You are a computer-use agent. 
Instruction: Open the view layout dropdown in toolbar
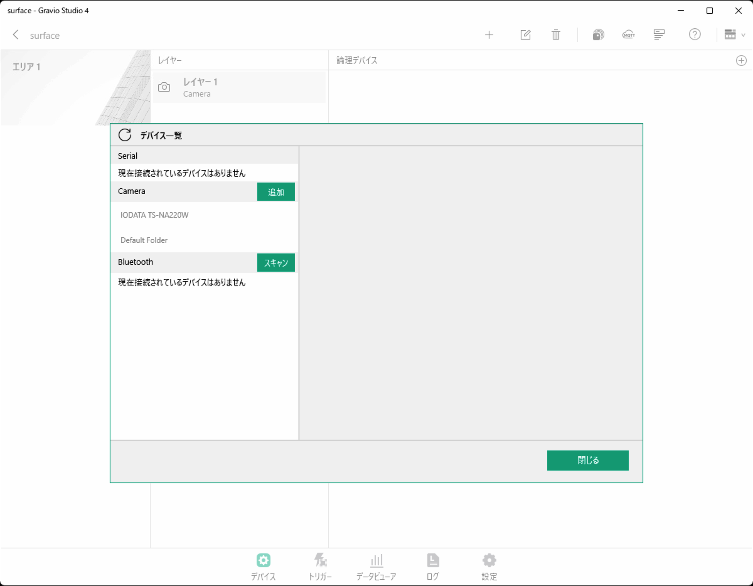pyautogui.click(x=734, y=35)
